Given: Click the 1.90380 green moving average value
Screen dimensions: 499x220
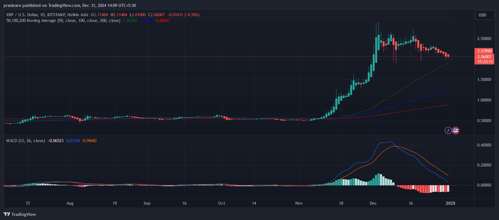Looking at the screenshot, I should (x=130, y=21).
